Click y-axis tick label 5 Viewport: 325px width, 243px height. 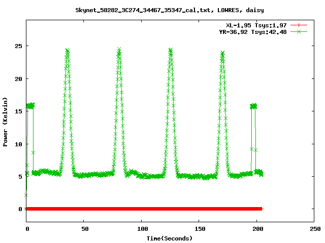click(x=20, y=177)
